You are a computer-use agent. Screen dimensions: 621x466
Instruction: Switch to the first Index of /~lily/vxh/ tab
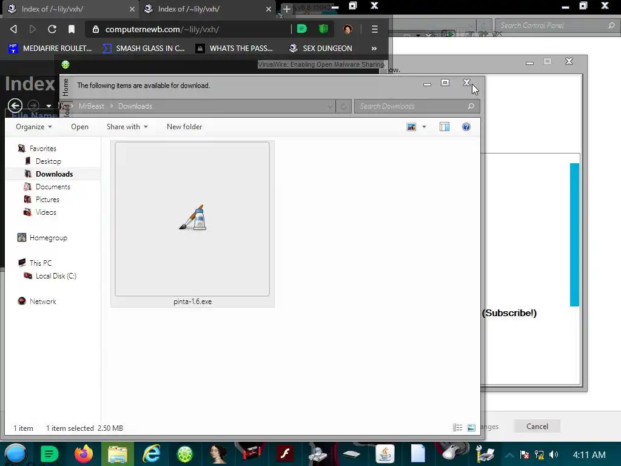(70, 8)
